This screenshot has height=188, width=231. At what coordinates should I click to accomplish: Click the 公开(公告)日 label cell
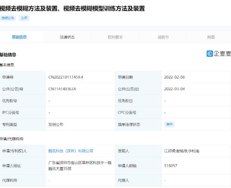pos(138,89)
